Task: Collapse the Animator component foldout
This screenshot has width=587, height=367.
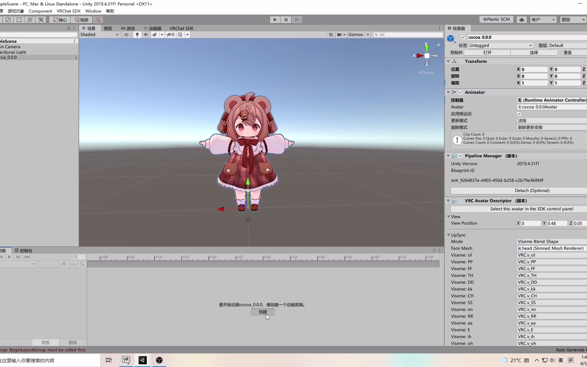Action: click(x=448, y=92)
